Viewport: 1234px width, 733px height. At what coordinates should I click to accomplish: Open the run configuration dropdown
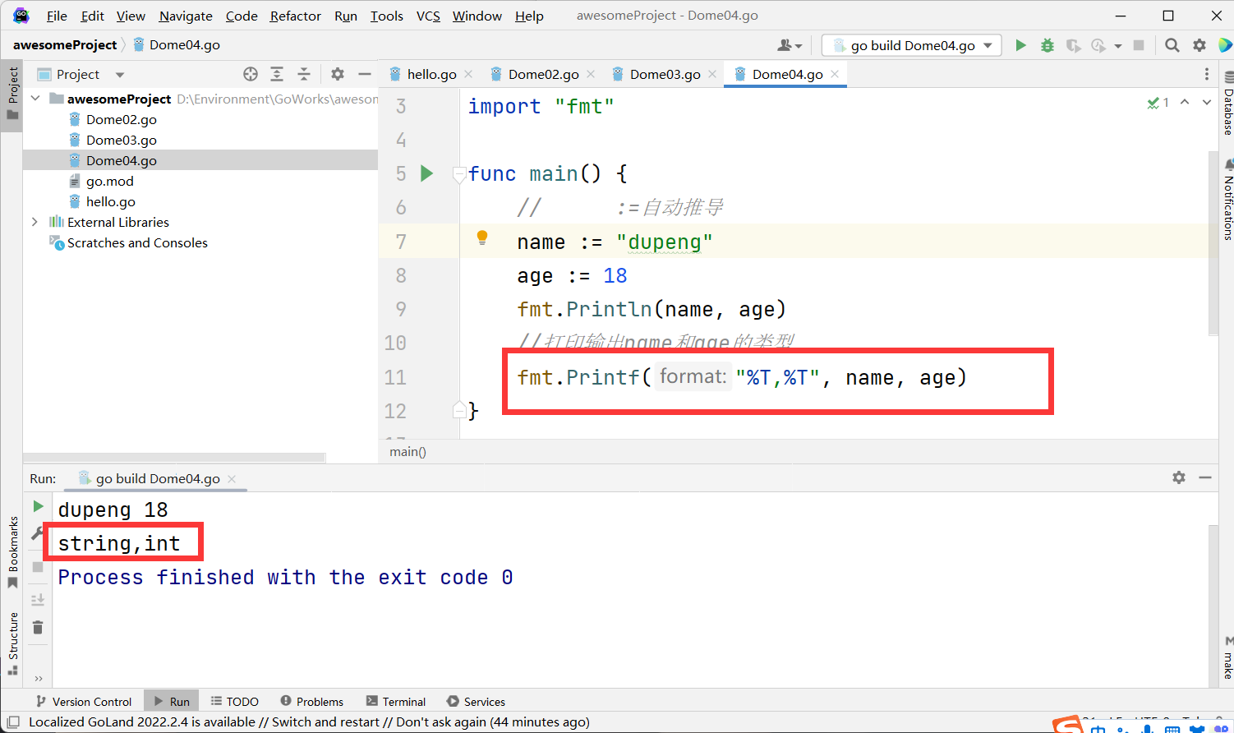(912, 45)
